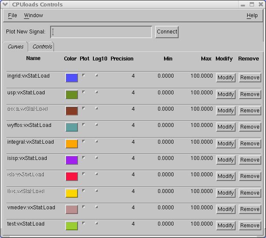Screen dimensions: 266x238
Task: Enable Log10 in the red swatch row
Action: click(96, 174)
